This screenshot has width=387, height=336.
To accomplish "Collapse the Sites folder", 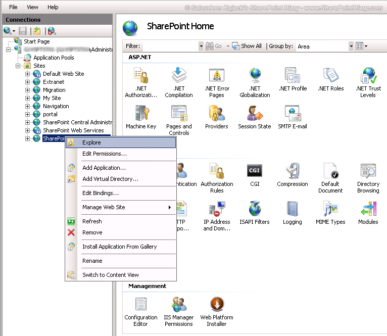I will pos(18,66).
